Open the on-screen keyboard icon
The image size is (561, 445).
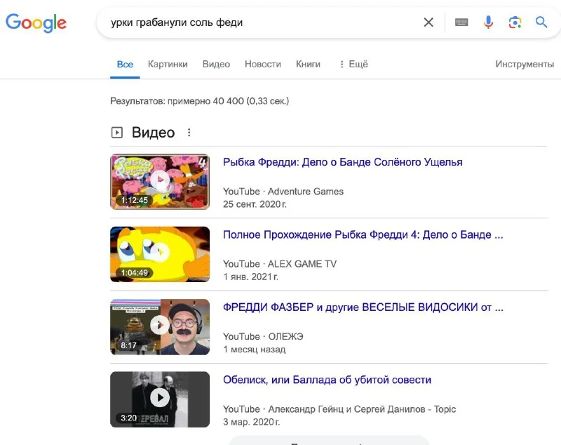coord(461,22)
